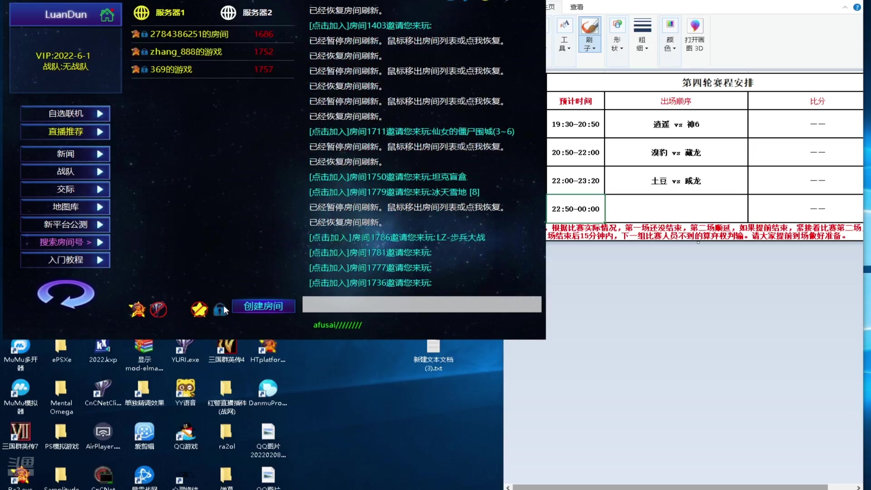Open the 交际 menu entry
871x490 pixels.
click(x=65, y=190)
